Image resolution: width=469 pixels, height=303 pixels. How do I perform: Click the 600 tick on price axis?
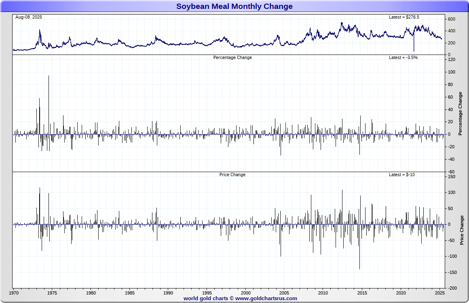click(x=451, y=19)
